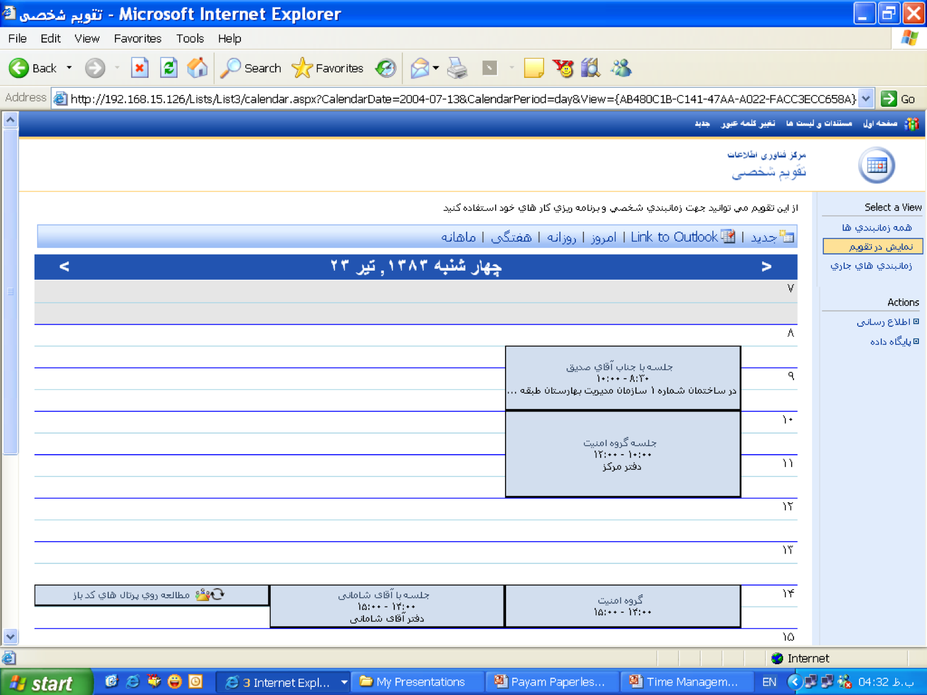Click the Research books toolbar icon

click(x=591, y=68)
